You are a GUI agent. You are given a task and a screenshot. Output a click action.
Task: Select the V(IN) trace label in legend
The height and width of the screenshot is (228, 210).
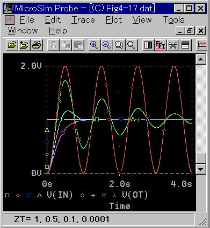[x=60, y=195]
